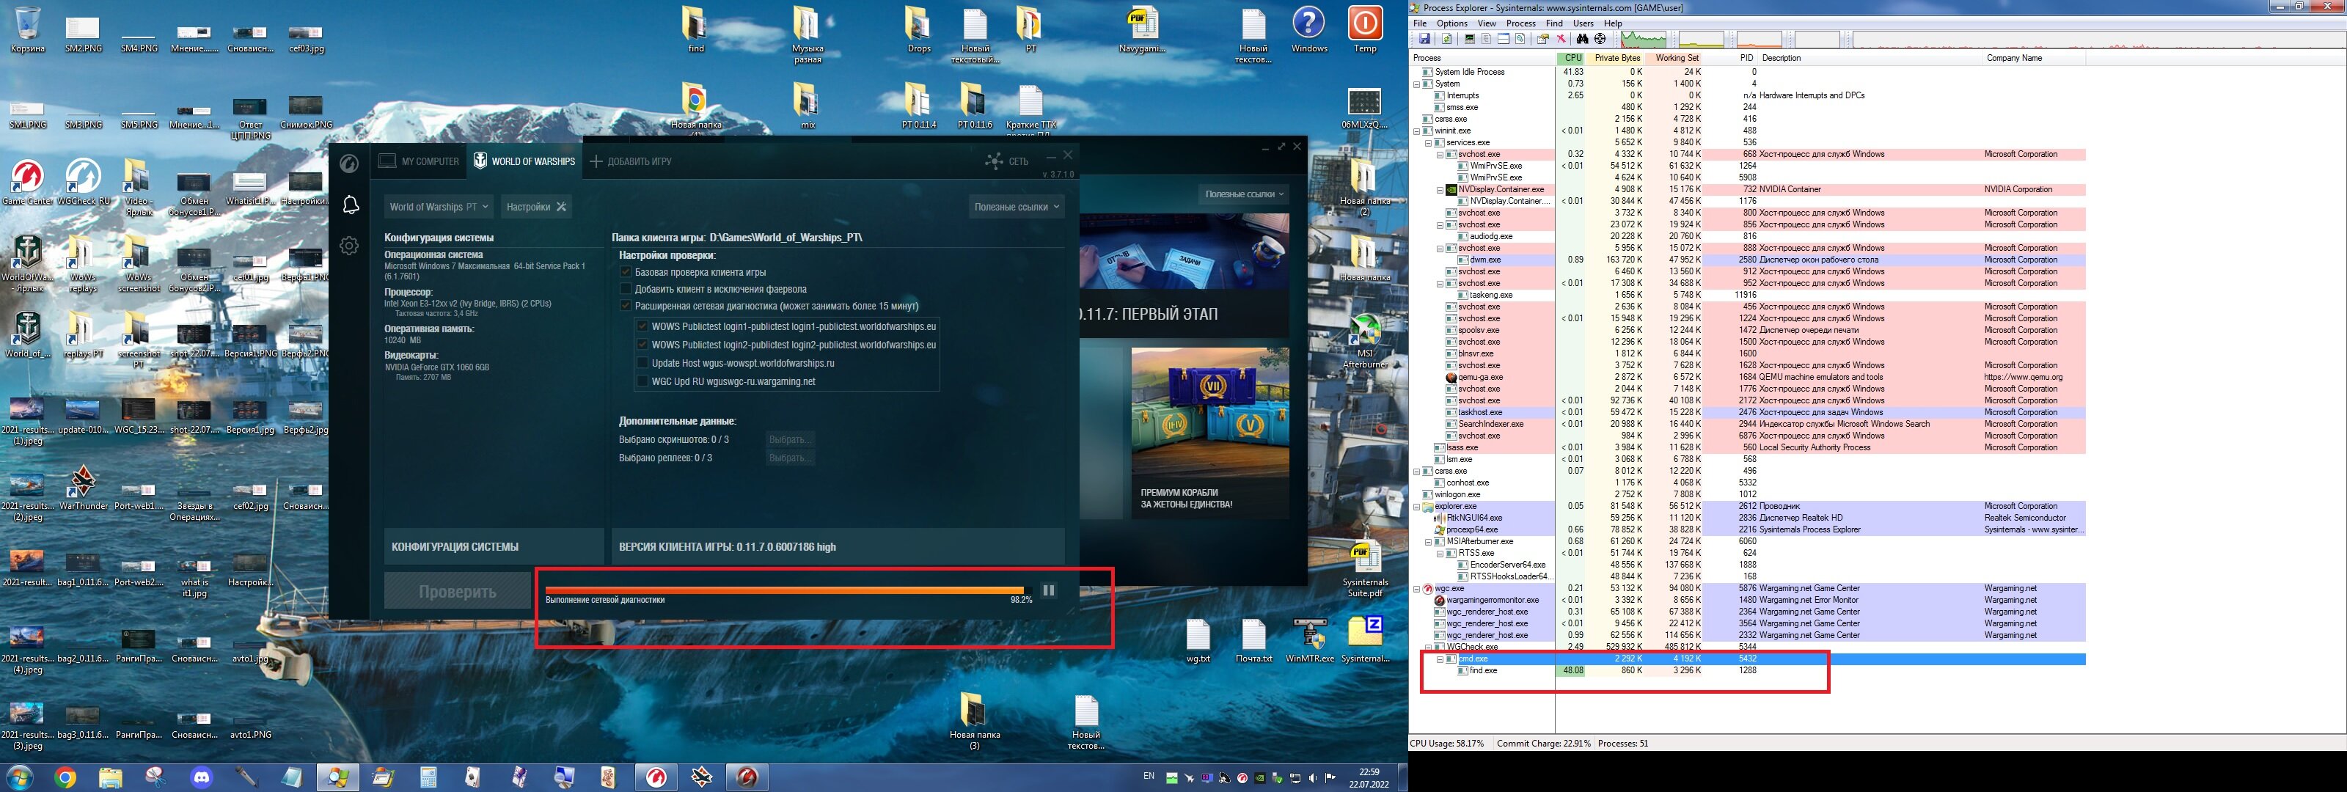
Task: Sort by the CPU column header
Action: tap(1571, 57)
